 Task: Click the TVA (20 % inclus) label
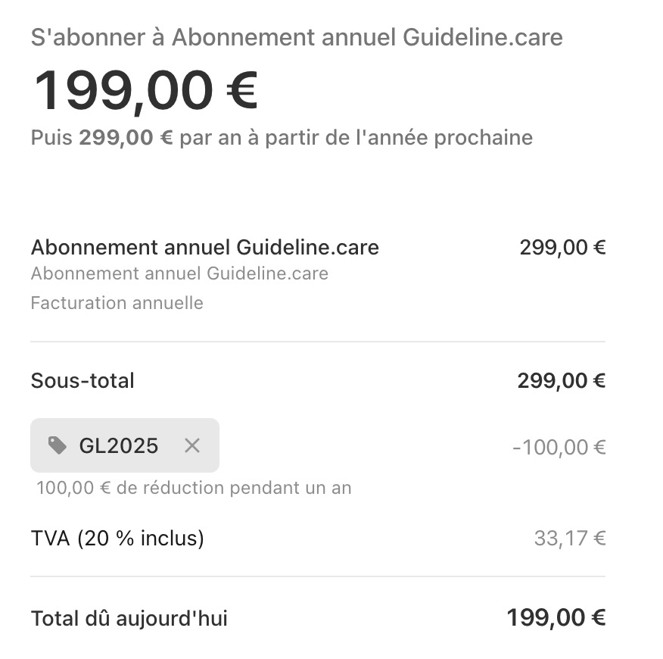coord(117,539)
